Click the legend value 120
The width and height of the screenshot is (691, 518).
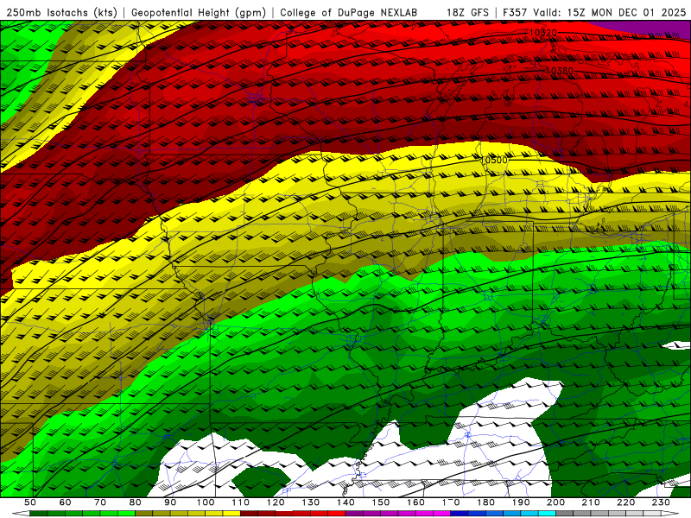point(276,502)
